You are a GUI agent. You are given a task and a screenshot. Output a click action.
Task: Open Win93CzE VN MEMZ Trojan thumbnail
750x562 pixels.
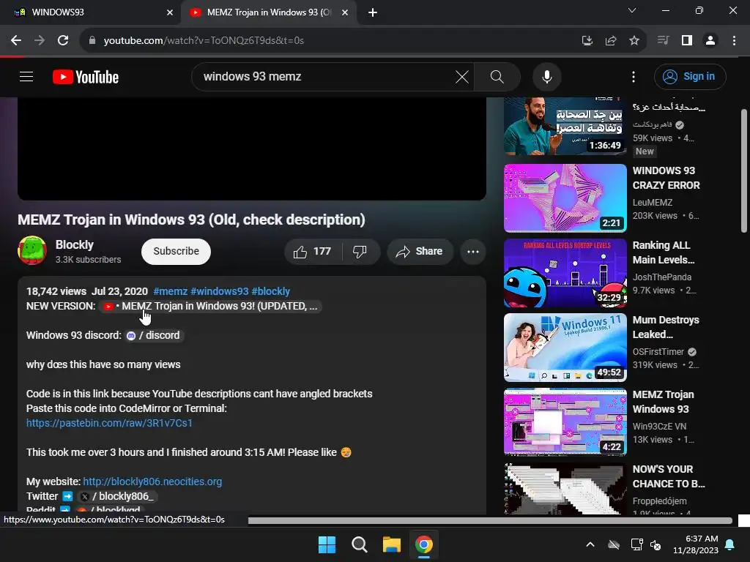pos(565,422)
